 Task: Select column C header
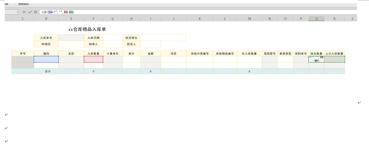[x=23, y=19]
